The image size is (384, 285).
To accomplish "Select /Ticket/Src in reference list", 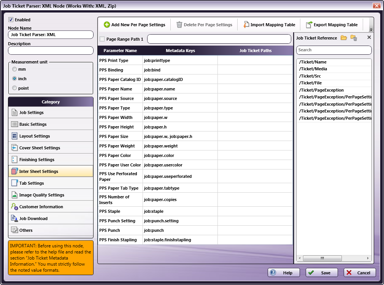I will [334, 76].
